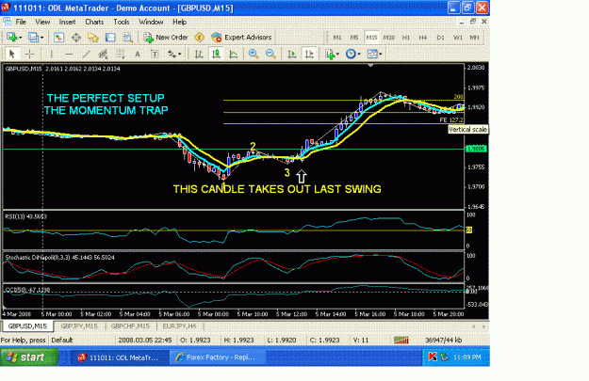Image resolution: width=589 pixels, height=381 pixels.
Task: Select the Horizontal Line tool
Action: point(69,54)
